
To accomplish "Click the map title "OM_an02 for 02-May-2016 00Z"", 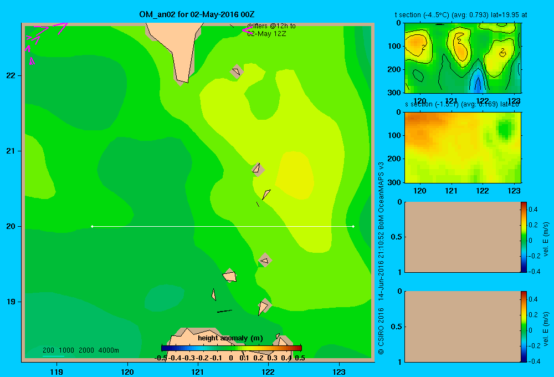I will pyautogui.click(x=197, y=14).
